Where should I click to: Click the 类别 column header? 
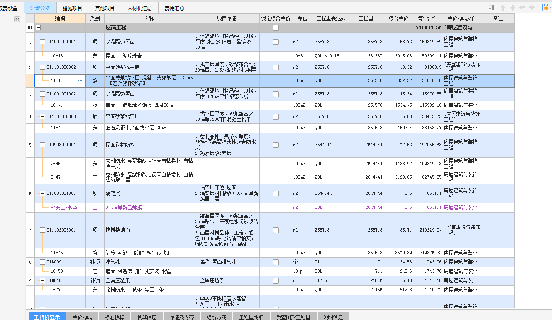[x=95, y=19]
